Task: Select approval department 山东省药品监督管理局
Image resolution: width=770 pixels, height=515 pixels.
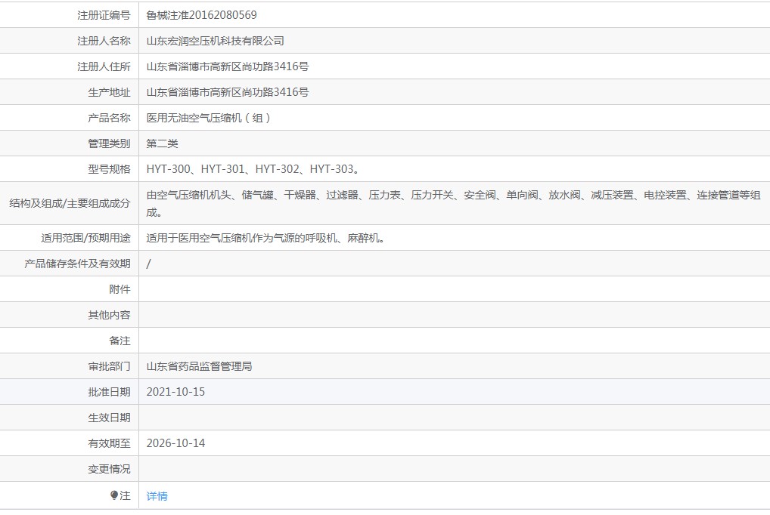Action: coord(199,366)
